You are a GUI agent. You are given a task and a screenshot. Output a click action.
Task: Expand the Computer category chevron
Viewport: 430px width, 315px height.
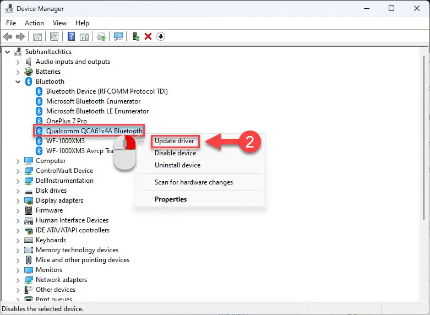pos(18,161)
